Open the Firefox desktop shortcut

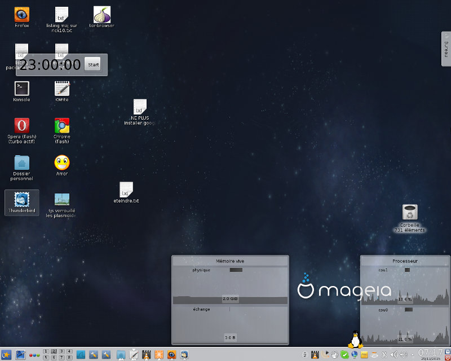[22, 15]
